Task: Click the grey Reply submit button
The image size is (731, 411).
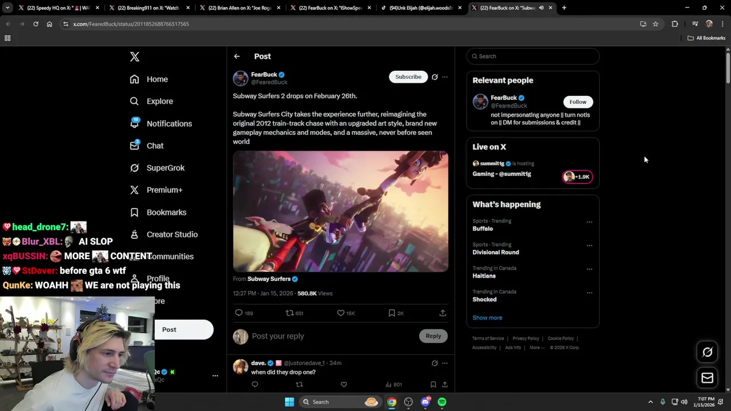Action: [x=433, y=336]
